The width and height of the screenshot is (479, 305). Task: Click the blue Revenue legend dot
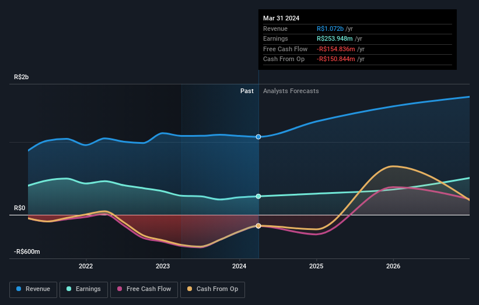click(19, 289)
